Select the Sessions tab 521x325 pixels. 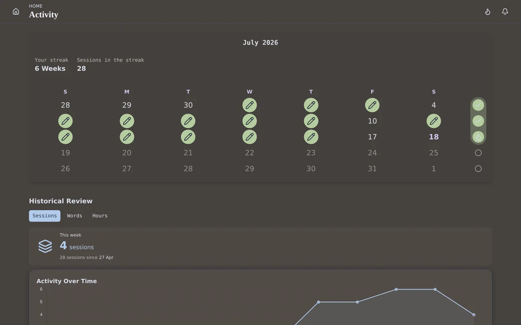click(x=45, y=216)
